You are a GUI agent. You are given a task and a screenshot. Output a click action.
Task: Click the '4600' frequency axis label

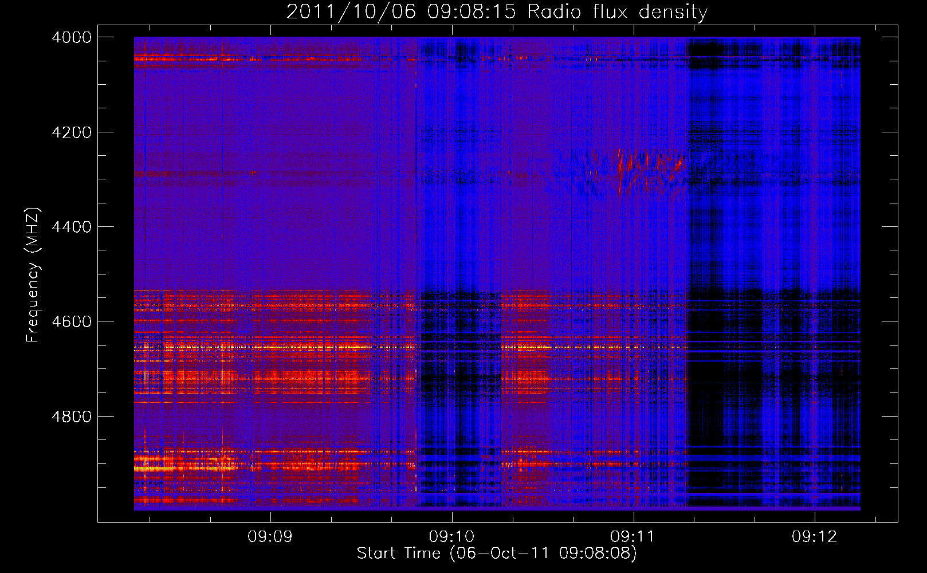pos(72,321)
